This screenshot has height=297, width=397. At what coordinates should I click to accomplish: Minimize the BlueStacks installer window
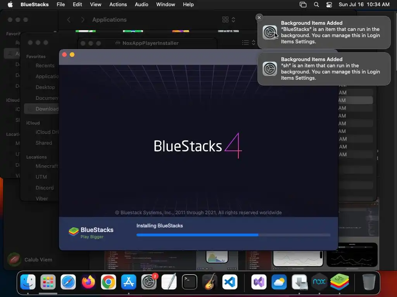click(72, 55)
